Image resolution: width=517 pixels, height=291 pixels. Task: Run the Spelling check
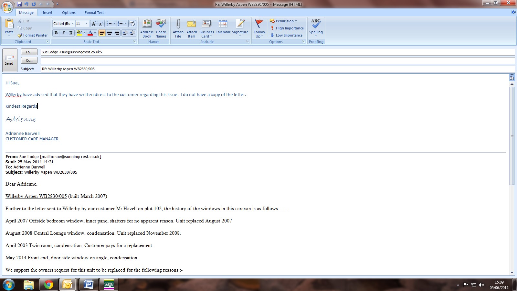(x=316, y=24)
